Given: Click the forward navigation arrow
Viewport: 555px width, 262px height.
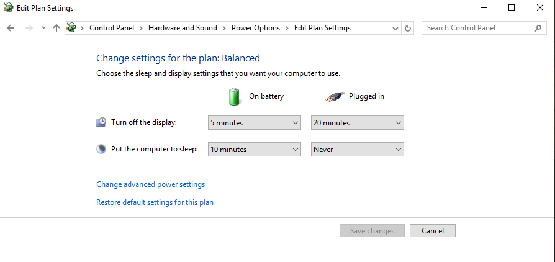Looking at the screenshot, I should click(29, 28).
